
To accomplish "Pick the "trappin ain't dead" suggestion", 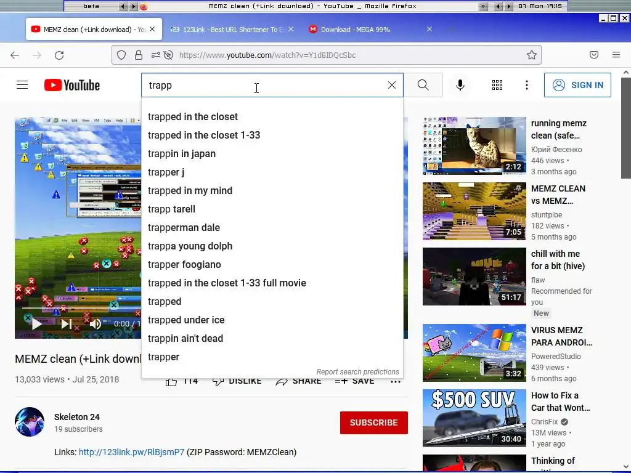I will 272,339.
